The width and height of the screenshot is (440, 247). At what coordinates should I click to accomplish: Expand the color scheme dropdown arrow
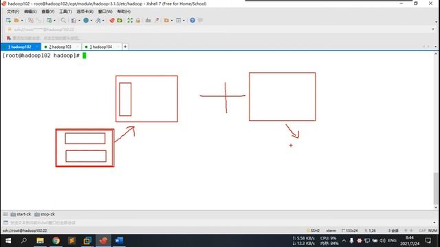click(79, 21)
